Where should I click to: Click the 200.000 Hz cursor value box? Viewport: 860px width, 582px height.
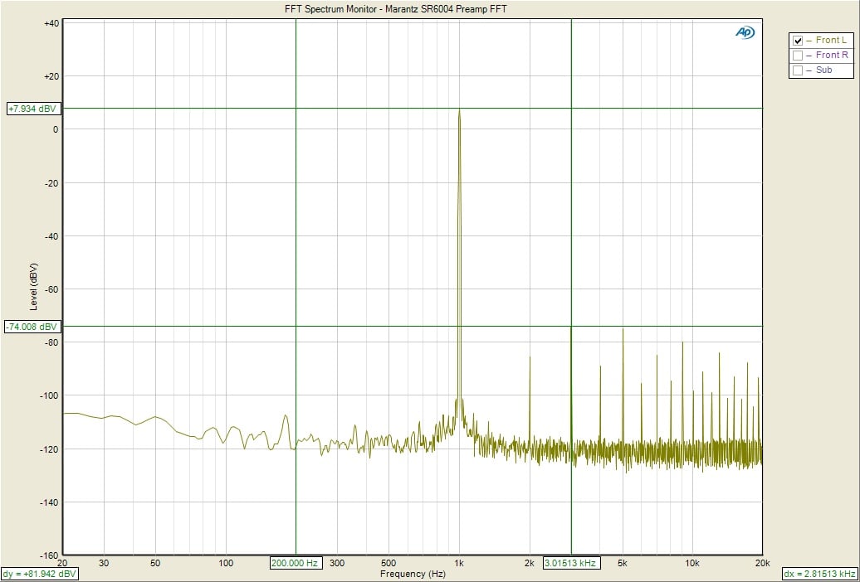(296, 563)
